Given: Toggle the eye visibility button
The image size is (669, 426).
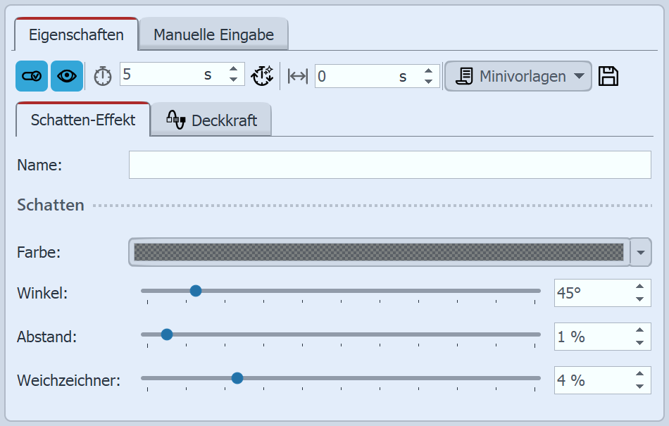Looking at the screenshot, I should [x=67, y=76].
